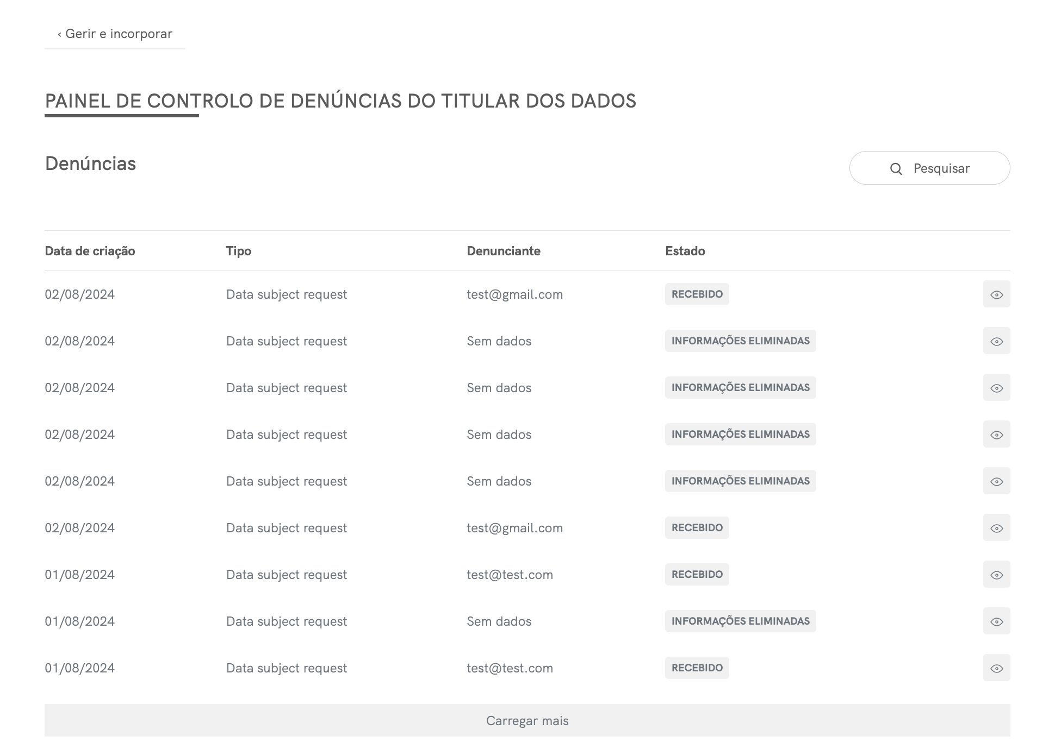Viewport: 1055px width, 755px height.
Task: Click first INFORMAÇÕES ELIMINADAS status badge
Action: click(x=740, y=341)
